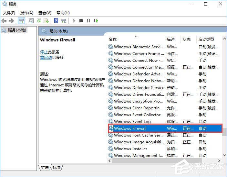
Task: Click gear icon of Windows Defender Service row
Action: [111, 87]
